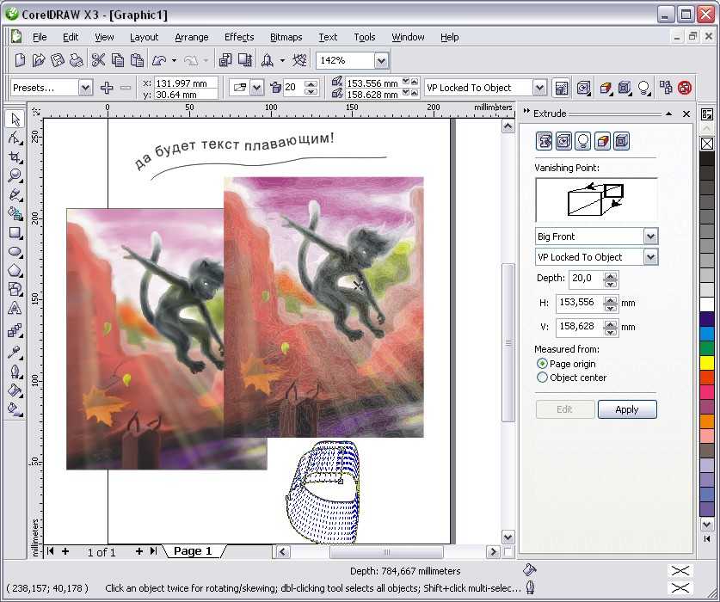Open VP Locked To Object dropdown in docker
720x602 pixels.
pos(650,256)
